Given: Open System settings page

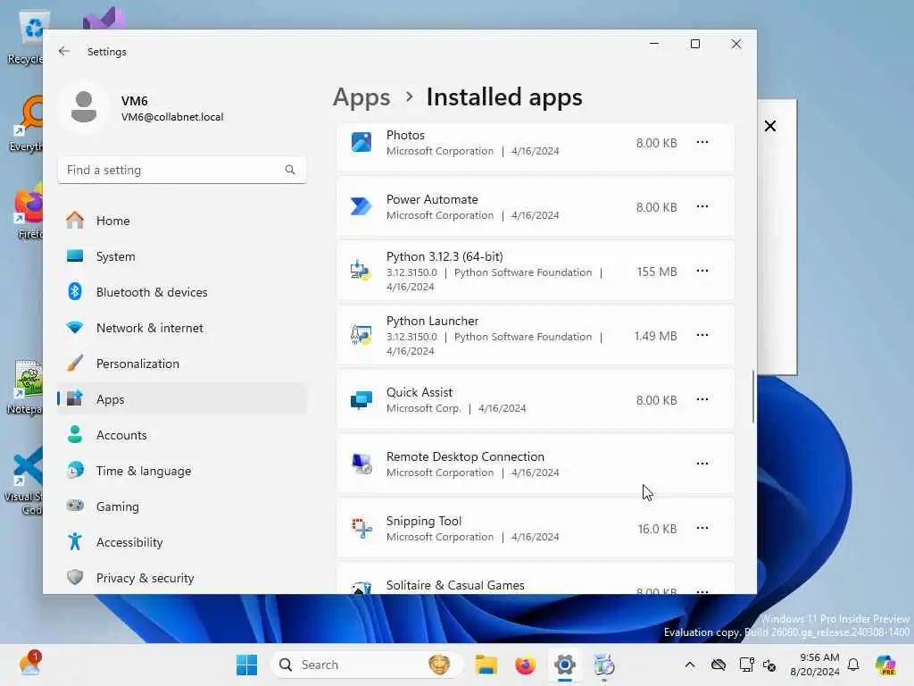Looking at the screenshot, I should [182, 256].
